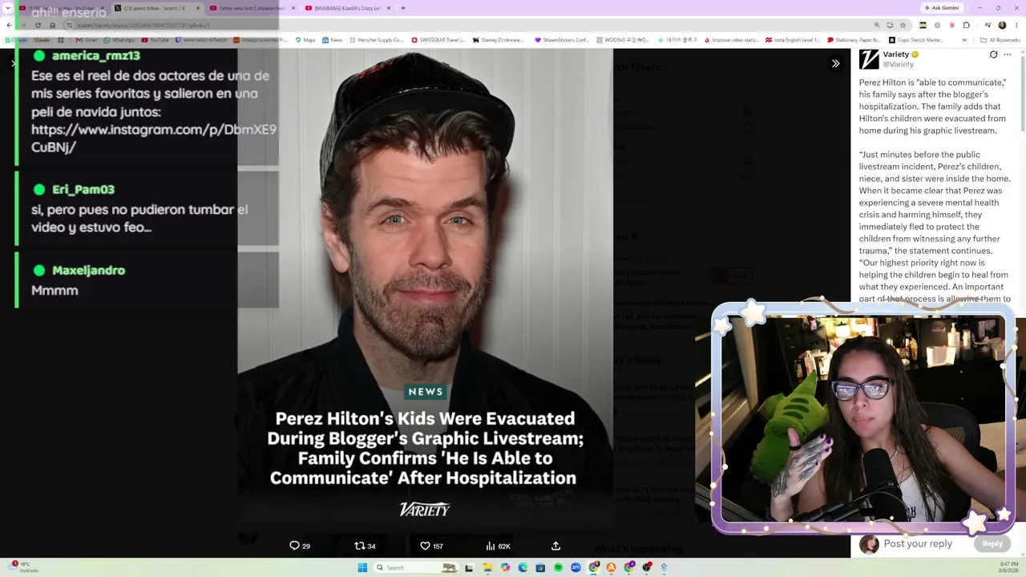Click the share upload icon under the photo

[555, 546]
